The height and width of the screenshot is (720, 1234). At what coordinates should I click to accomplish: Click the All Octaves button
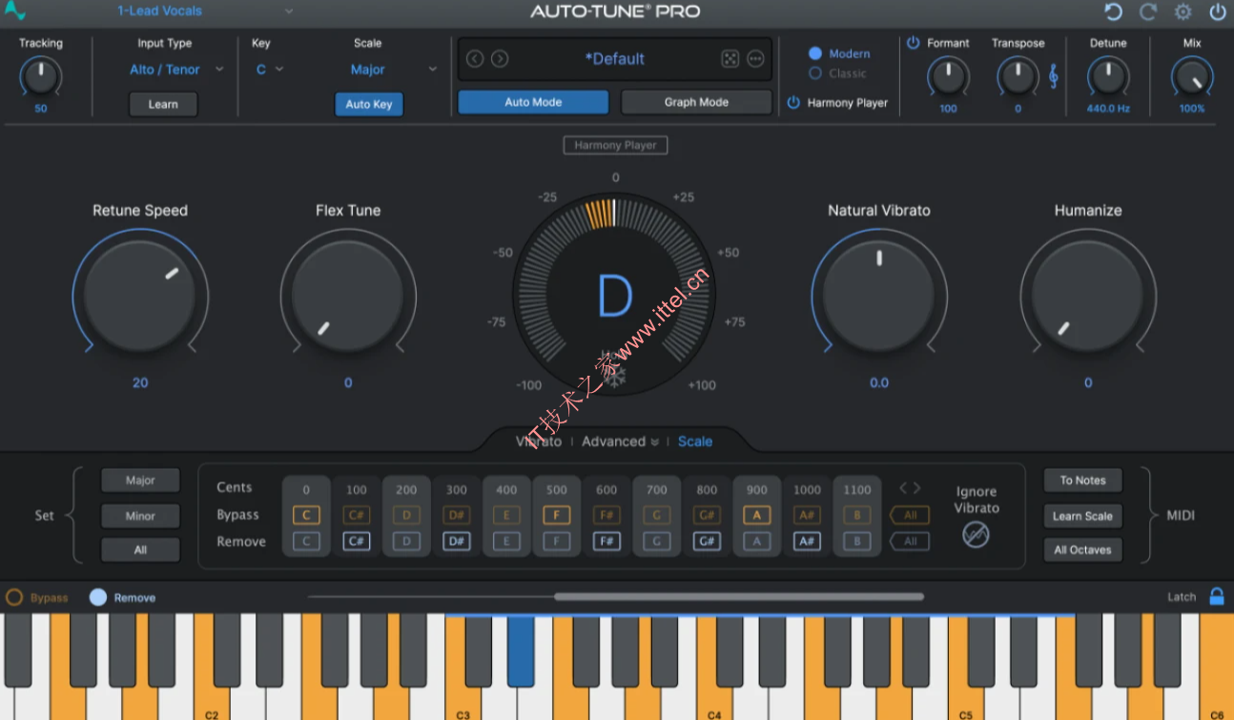pos(1082,550)
